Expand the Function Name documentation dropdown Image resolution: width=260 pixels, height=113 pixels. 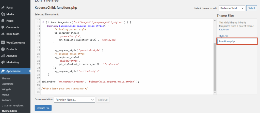click(74, 100)
